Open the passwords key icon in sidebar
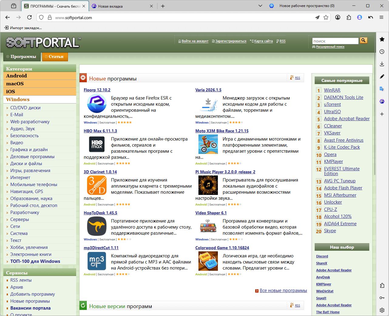Image resolution: width=389 pixels, height=316 pixels. 382,298
